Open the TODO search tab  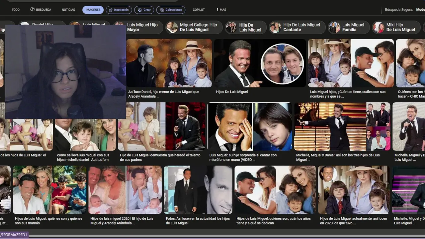(x=16, y=10)
